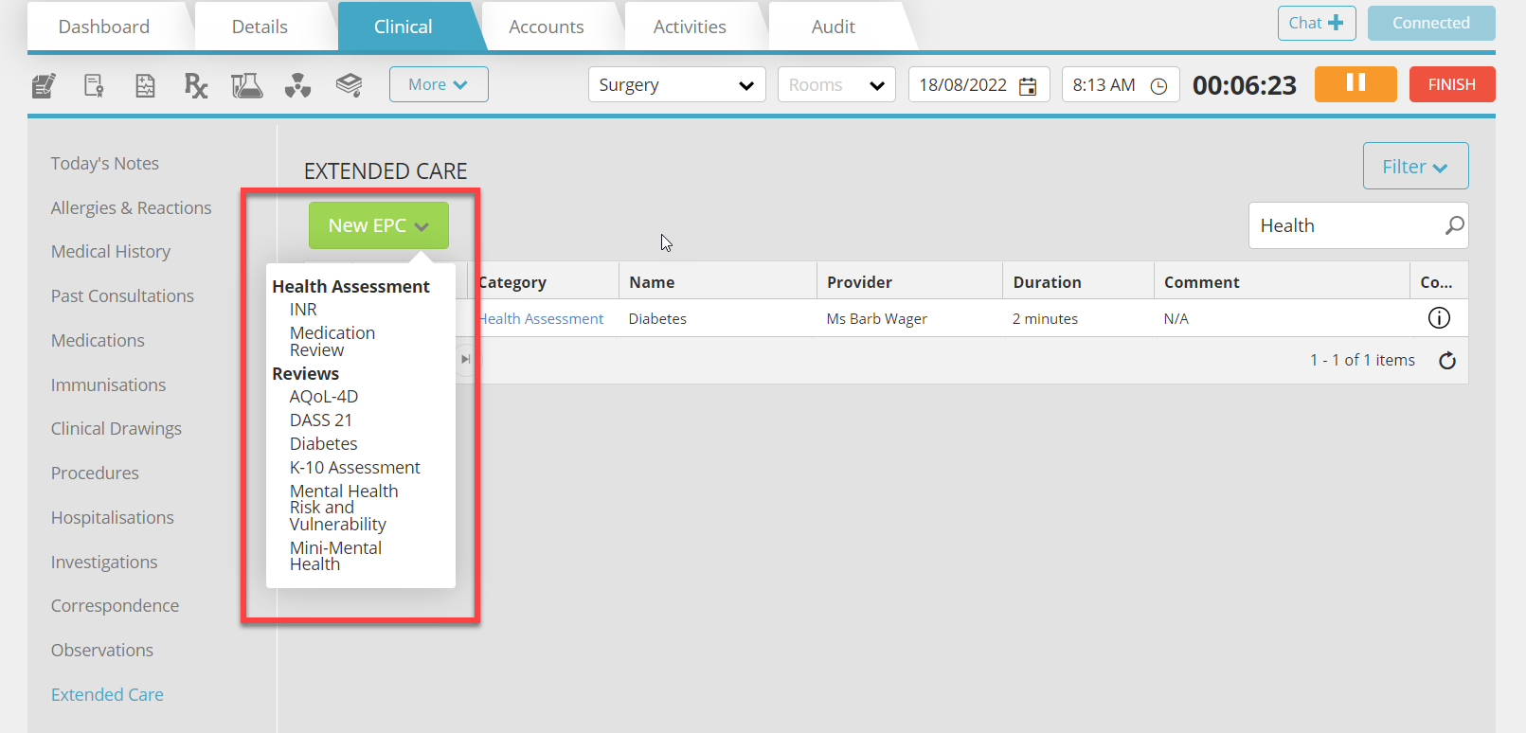The height and width of the screenshot is (733, 1526).
Task: Expand the Filter dropdown
Action: (1415, 167)
